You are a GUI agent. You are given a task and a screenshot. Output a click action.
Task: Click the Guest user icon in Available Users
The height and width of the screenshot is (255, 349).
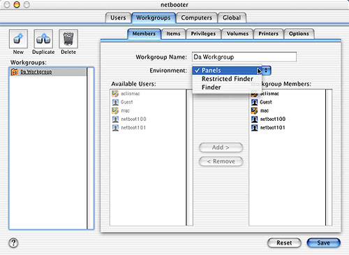pos(115,102)
